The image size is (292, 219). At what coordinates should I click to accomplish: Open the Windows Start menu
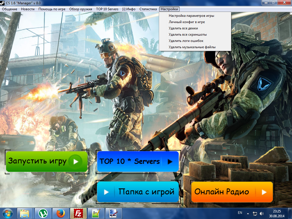coord(8,213)
